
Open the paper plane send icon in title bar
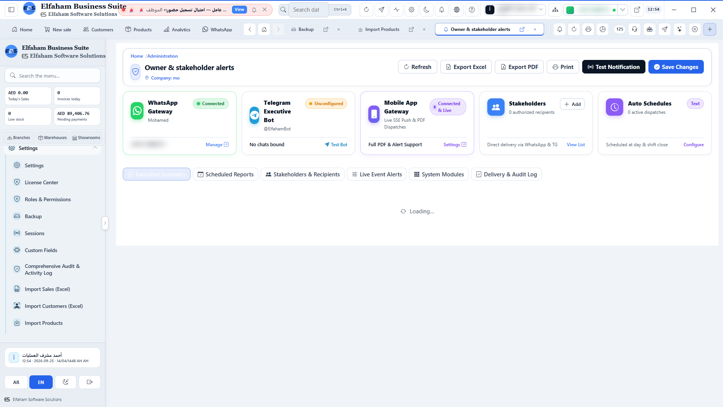[x=381, y=10]
